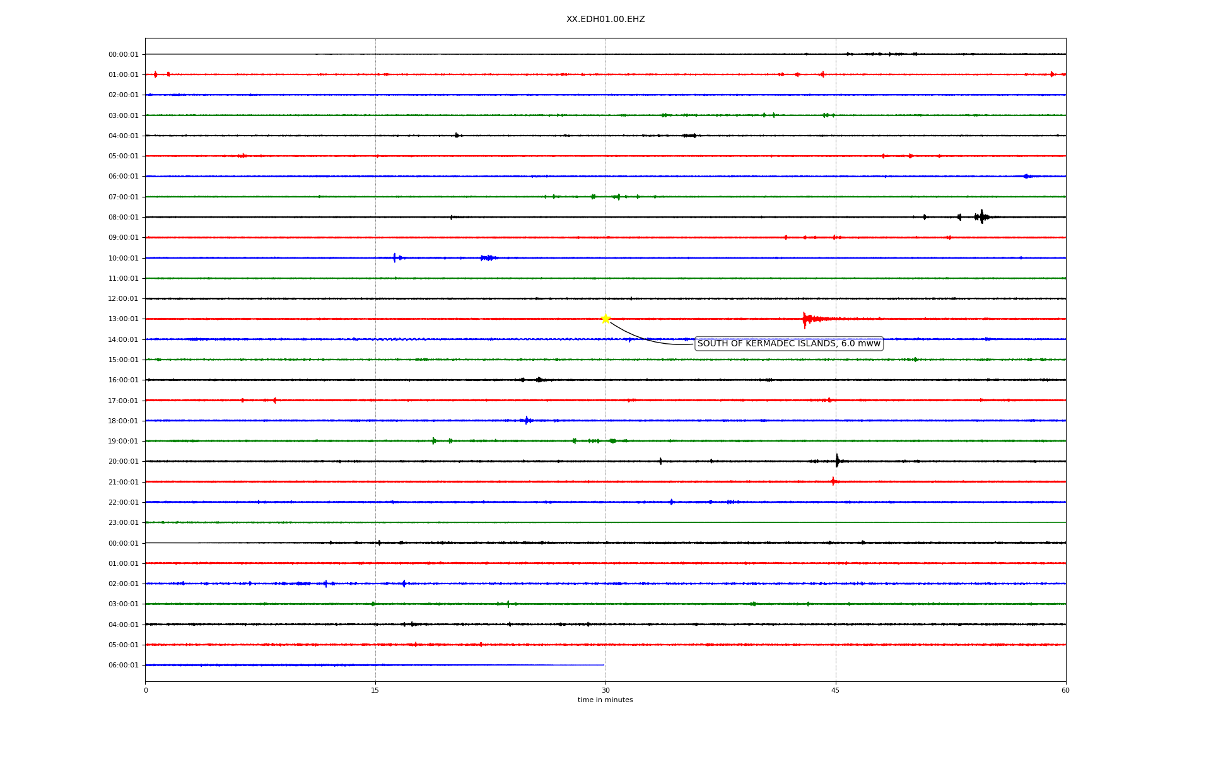Click the 30 tick label on x-axis
Image resolution: width=1211 pixels, height=757 pixels.
[x=605, y=690]
